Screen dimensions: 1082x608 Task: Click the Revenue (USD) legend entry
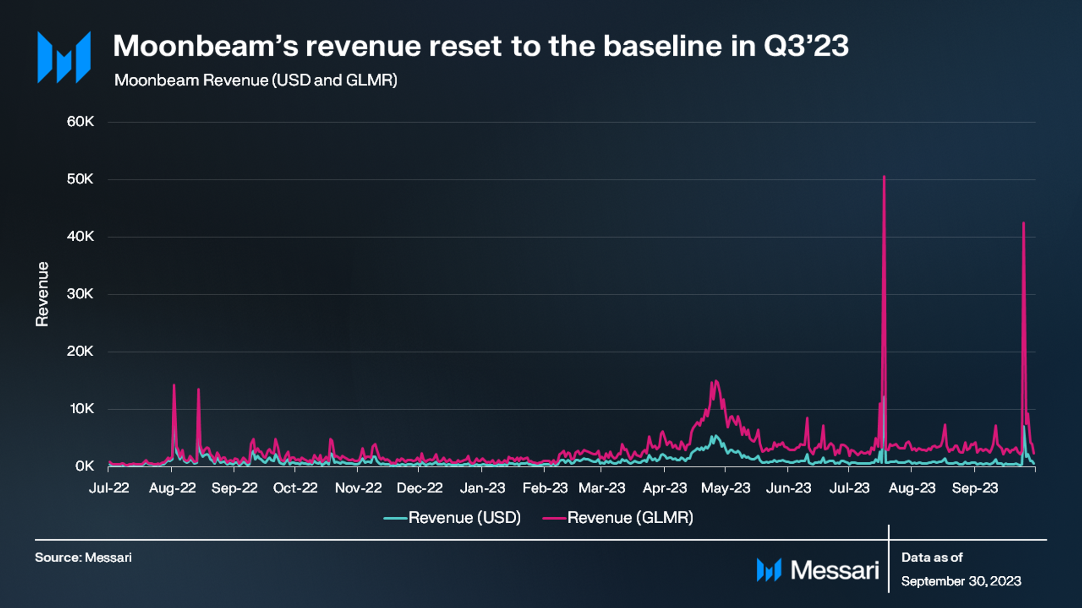click(464, 518)
